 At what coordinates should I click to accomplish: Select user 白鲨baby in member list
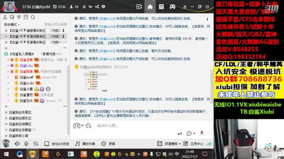26,66
